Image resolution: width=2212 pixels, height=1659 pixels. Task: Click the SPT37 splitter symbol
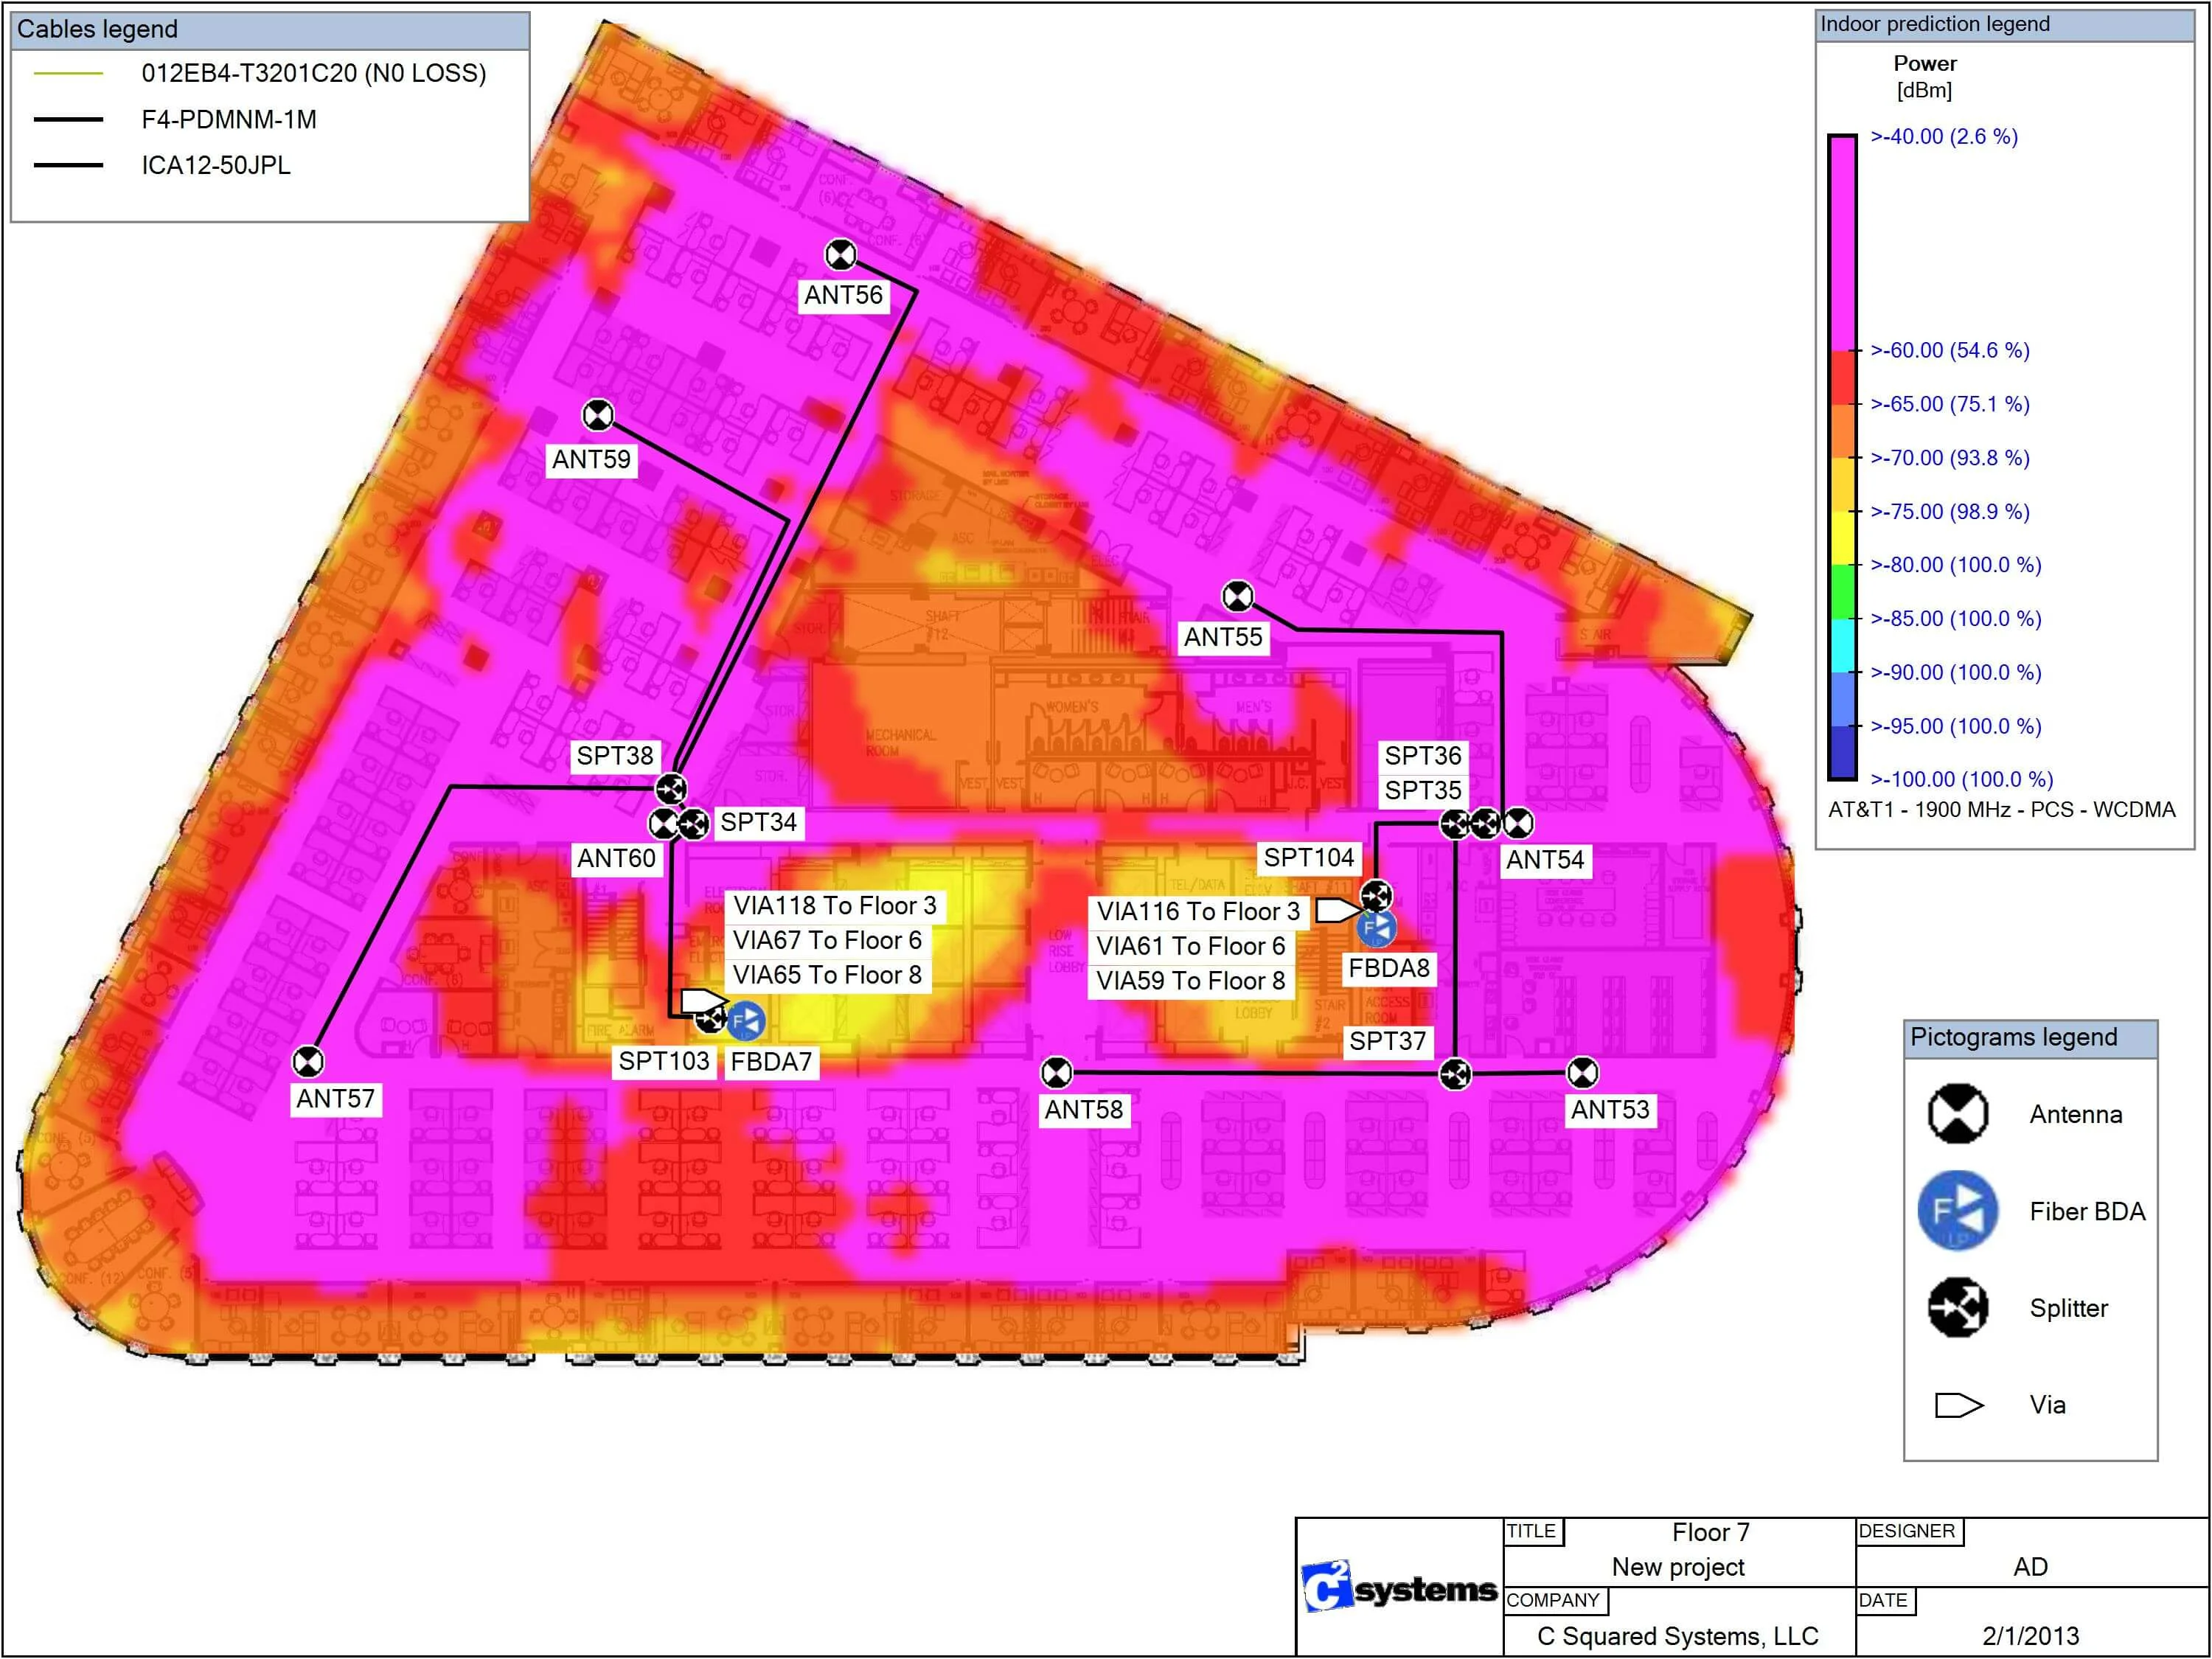coord(1454,1075)
